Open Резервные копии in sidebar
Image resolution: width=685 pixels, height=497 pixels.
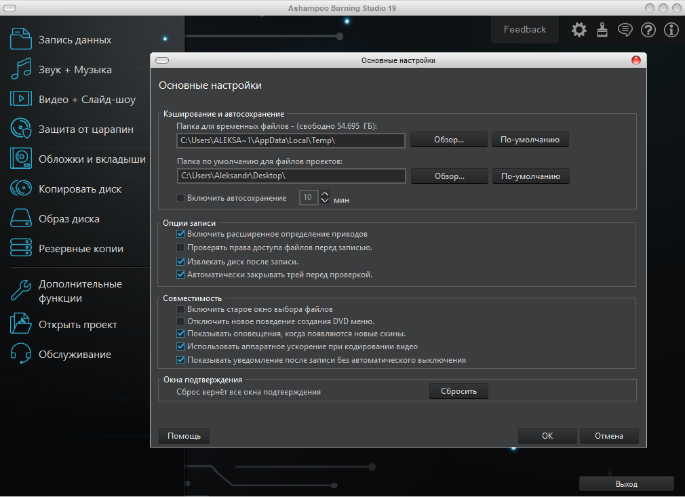click(x=81, y=248)
